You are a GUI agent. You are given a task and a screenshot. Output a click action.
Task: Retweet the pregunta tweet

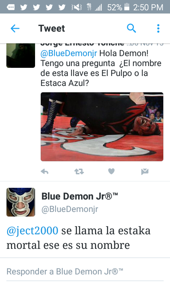(79, 171)
